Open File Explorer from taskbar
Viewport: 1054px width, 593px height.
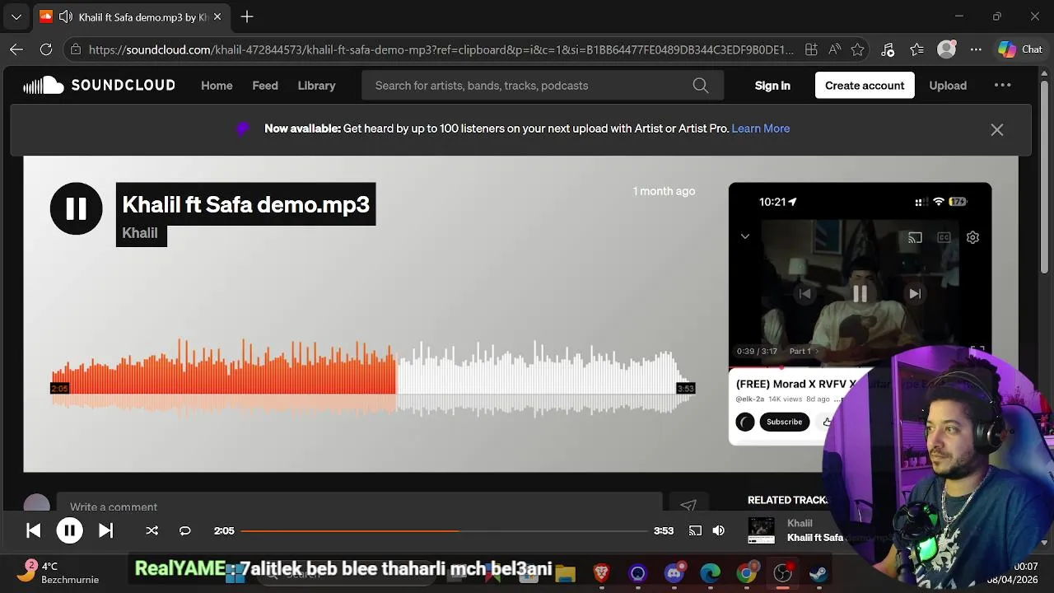565,572
